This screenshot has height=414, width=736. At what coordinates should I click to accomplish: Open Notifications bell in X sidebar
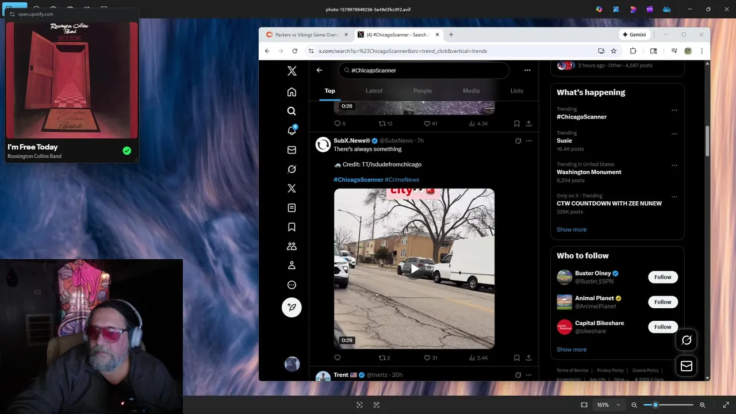coord(292,131)
